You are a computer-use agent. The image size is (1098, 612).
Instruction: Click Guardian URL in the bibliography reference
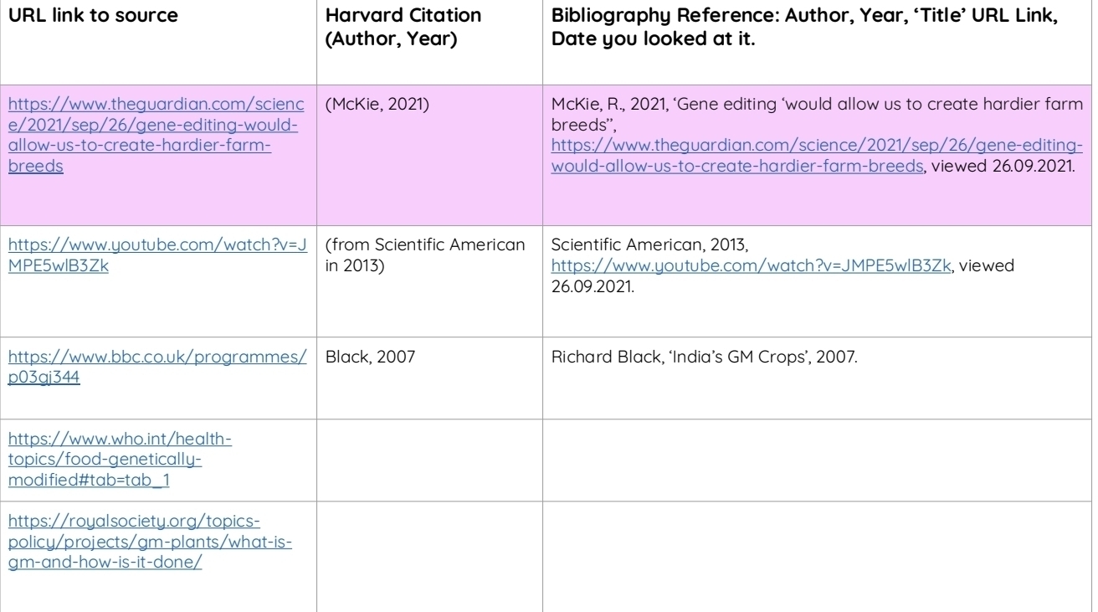point(816,155)
